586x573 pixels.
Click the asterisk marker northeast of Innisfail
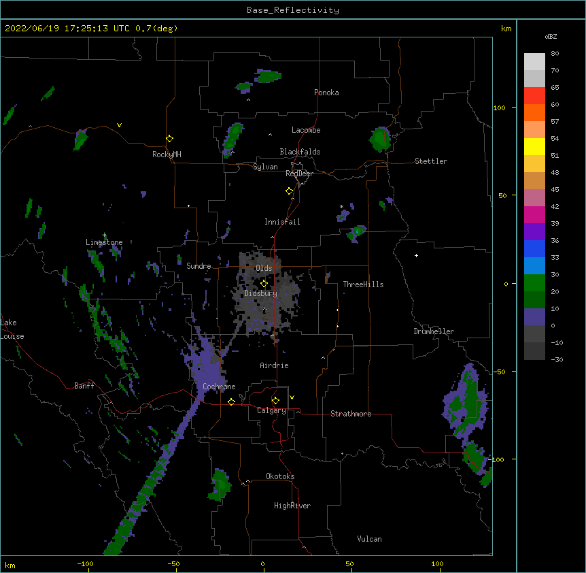(x=341, y=207)
